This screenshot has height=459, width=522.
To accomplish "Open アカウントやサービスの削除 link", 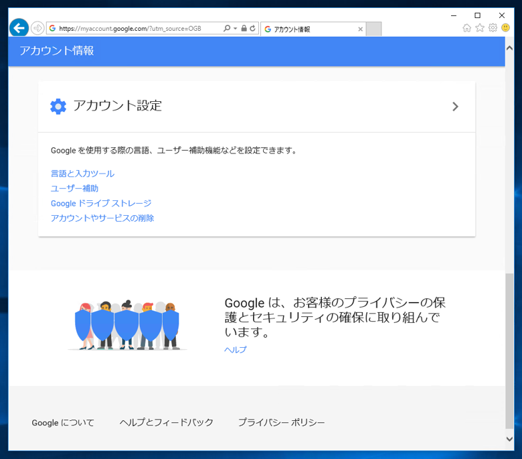I will [x=102, y=218].
